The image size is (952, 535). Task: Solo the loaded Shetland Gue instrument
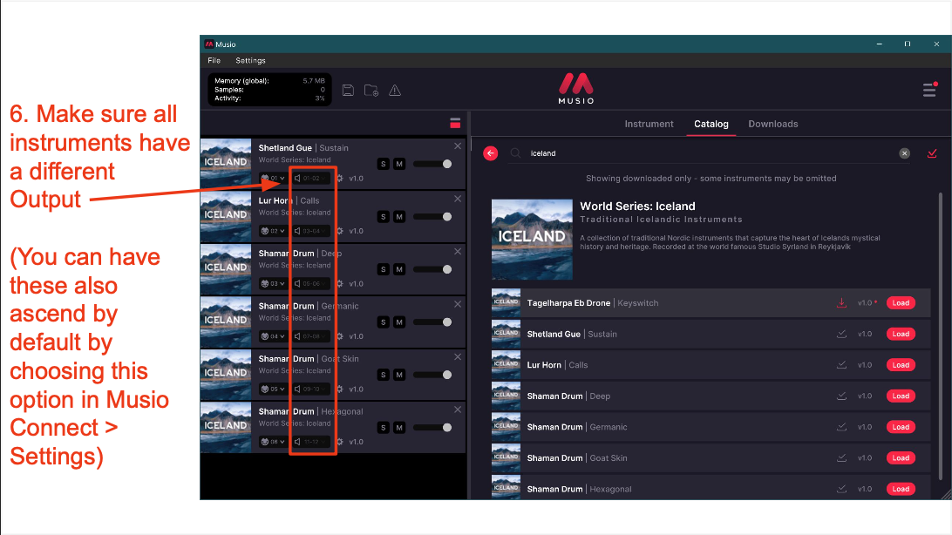click(383, 164)
